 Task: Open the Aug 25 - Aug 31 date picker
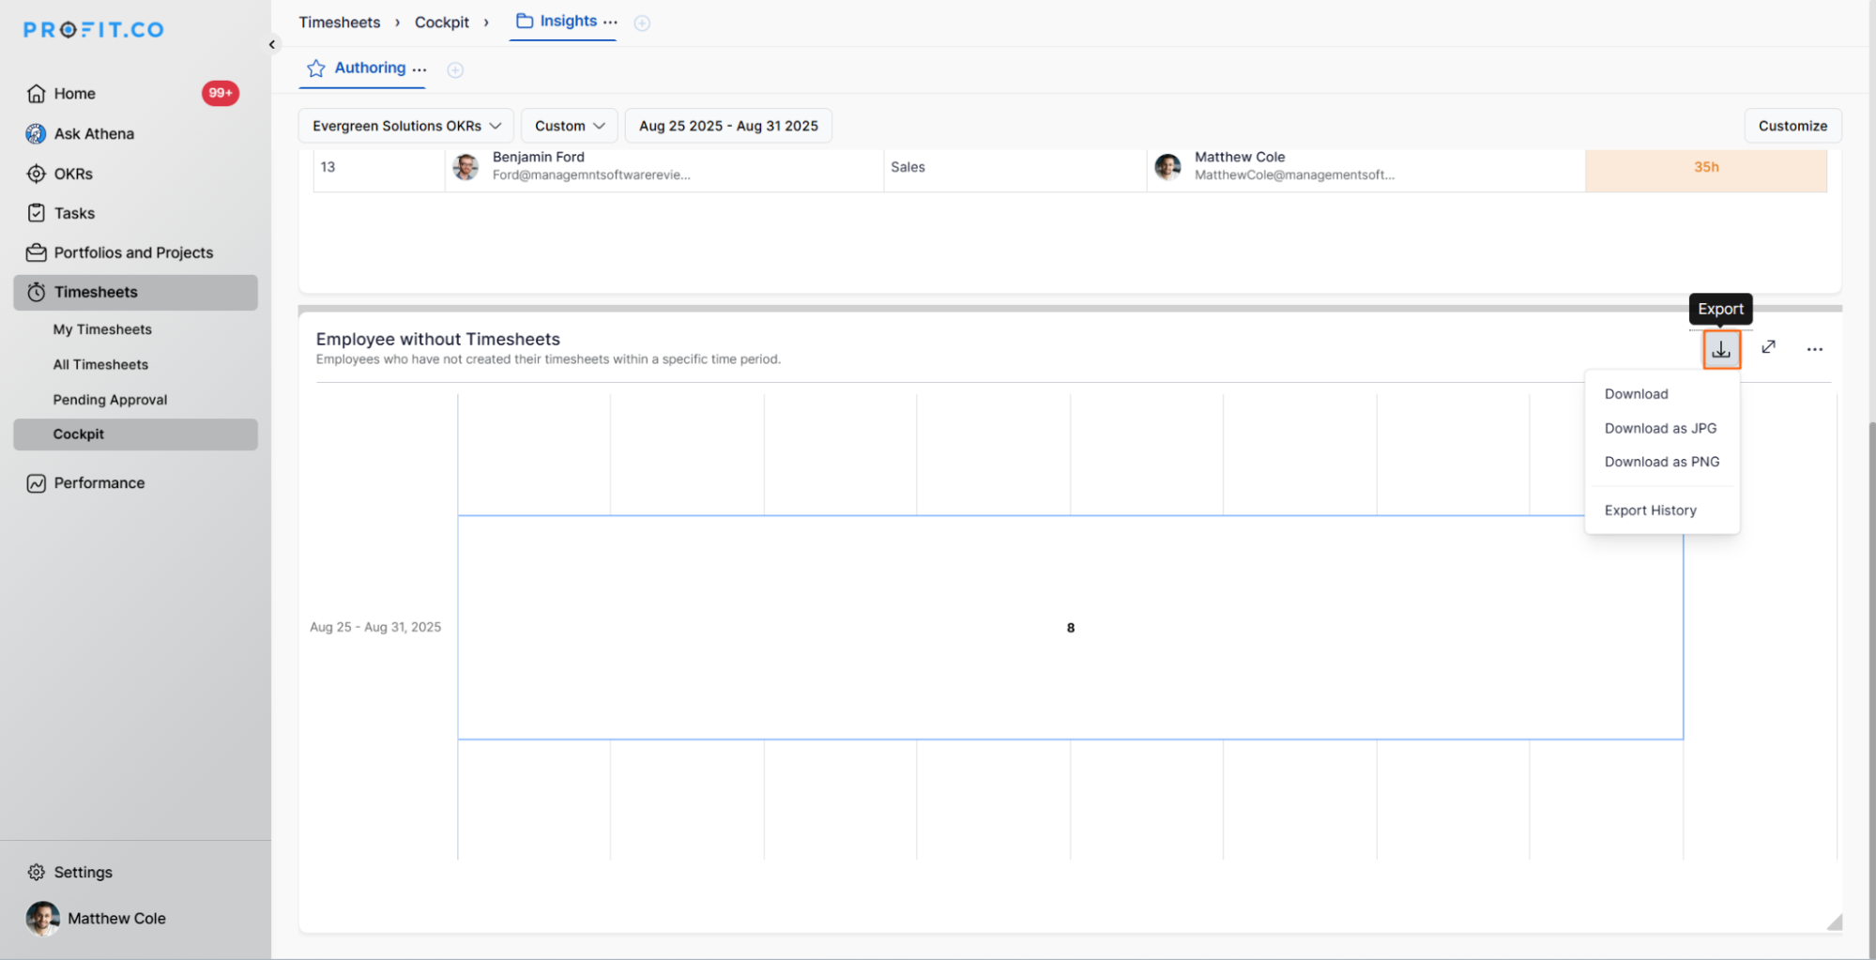pos(728,126)
